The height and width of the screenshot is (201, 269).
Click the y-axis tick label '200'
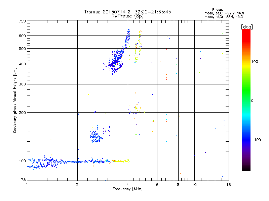pyautogui.click(x=22, y=113)
